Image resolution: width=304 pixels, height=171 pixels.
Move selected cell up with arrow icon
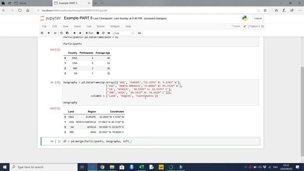(74, 33)
